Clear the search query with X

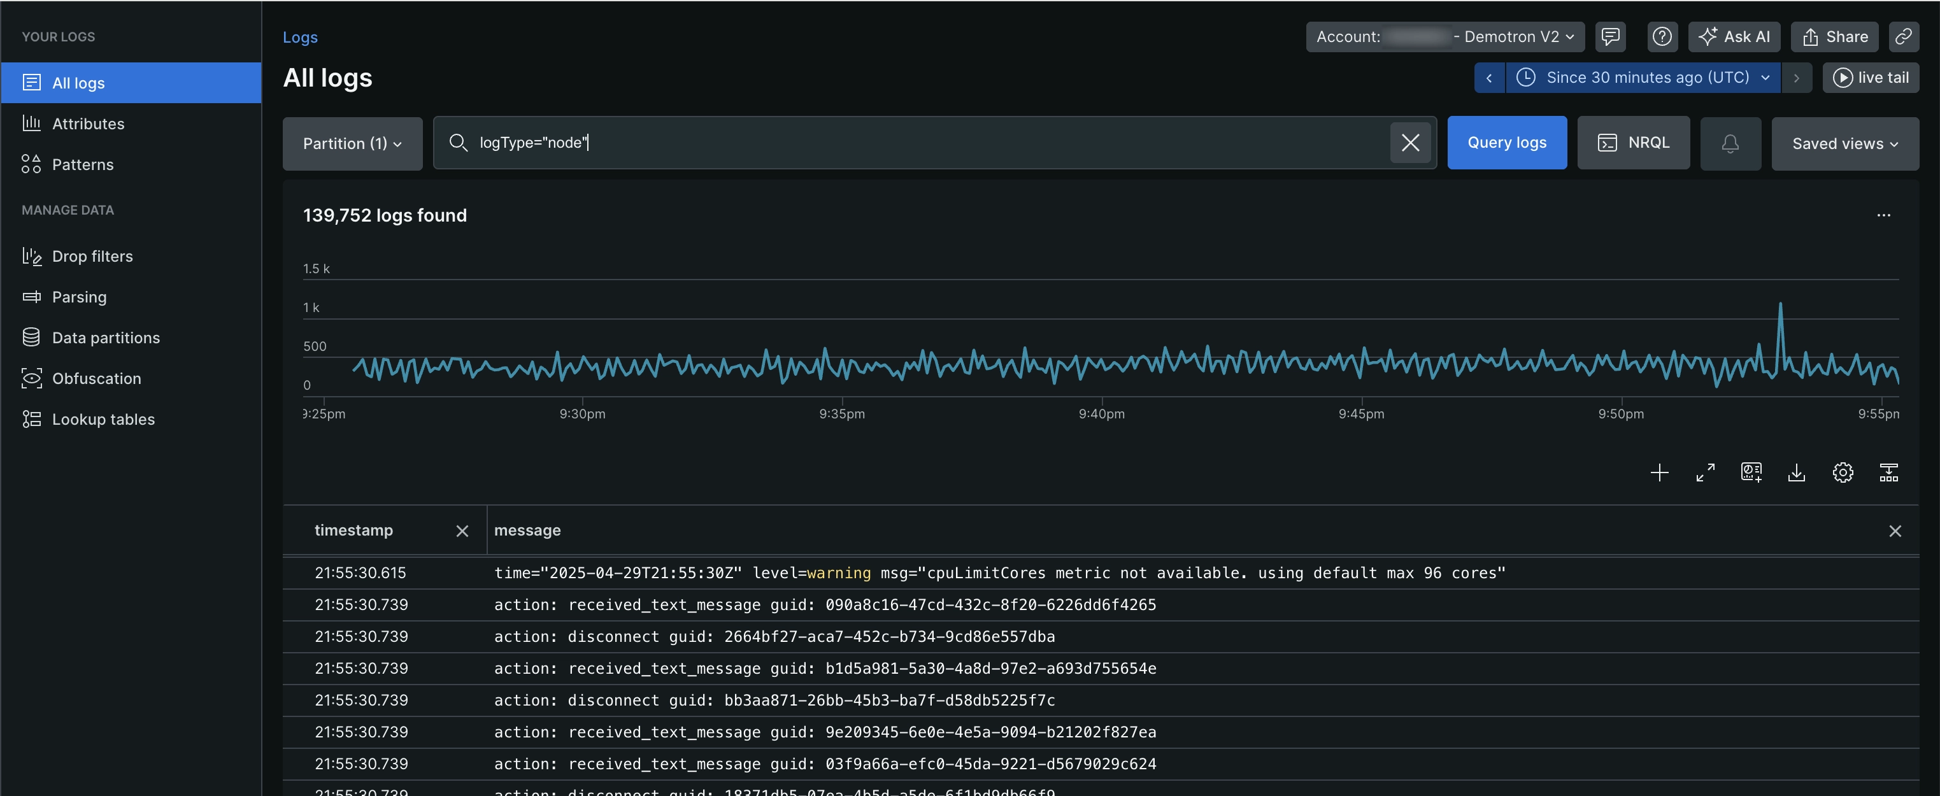[x=1410, y=143]
